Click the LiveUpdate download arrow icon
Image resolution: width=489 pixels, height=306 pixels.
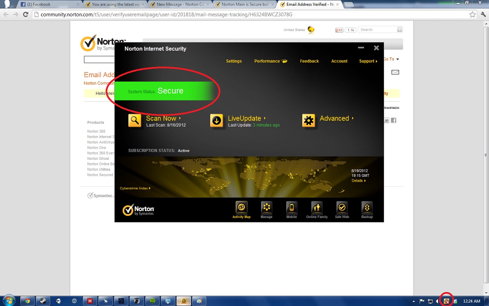tap(217, 121)
